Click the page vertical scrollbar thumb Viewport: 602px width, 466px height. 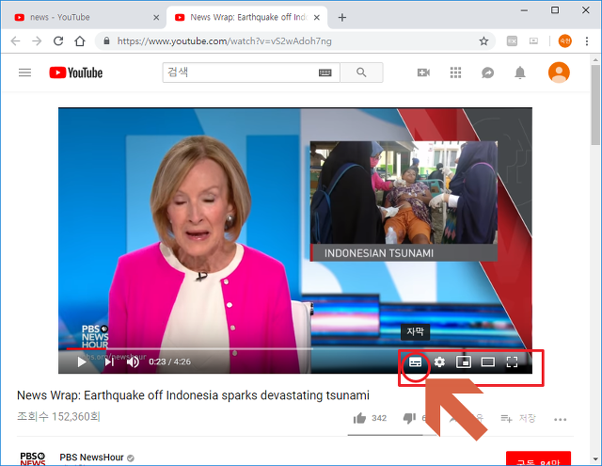point(595,104)
